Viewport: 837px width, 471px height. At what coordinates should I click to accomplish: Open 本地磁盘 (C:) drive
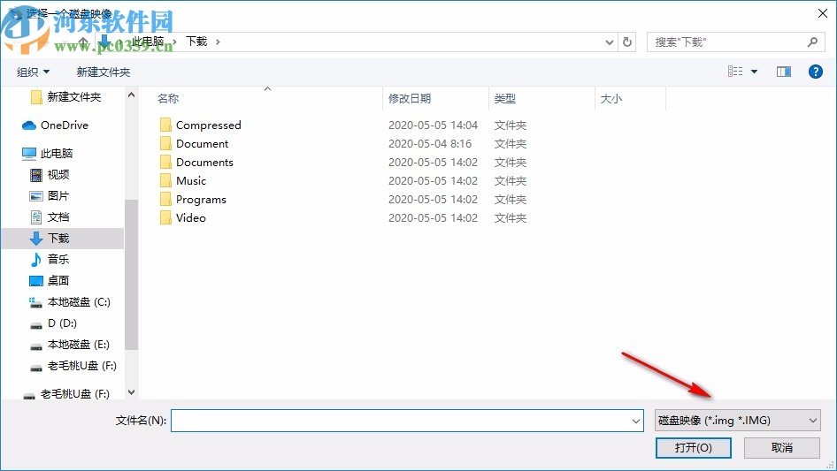[69, 302]
